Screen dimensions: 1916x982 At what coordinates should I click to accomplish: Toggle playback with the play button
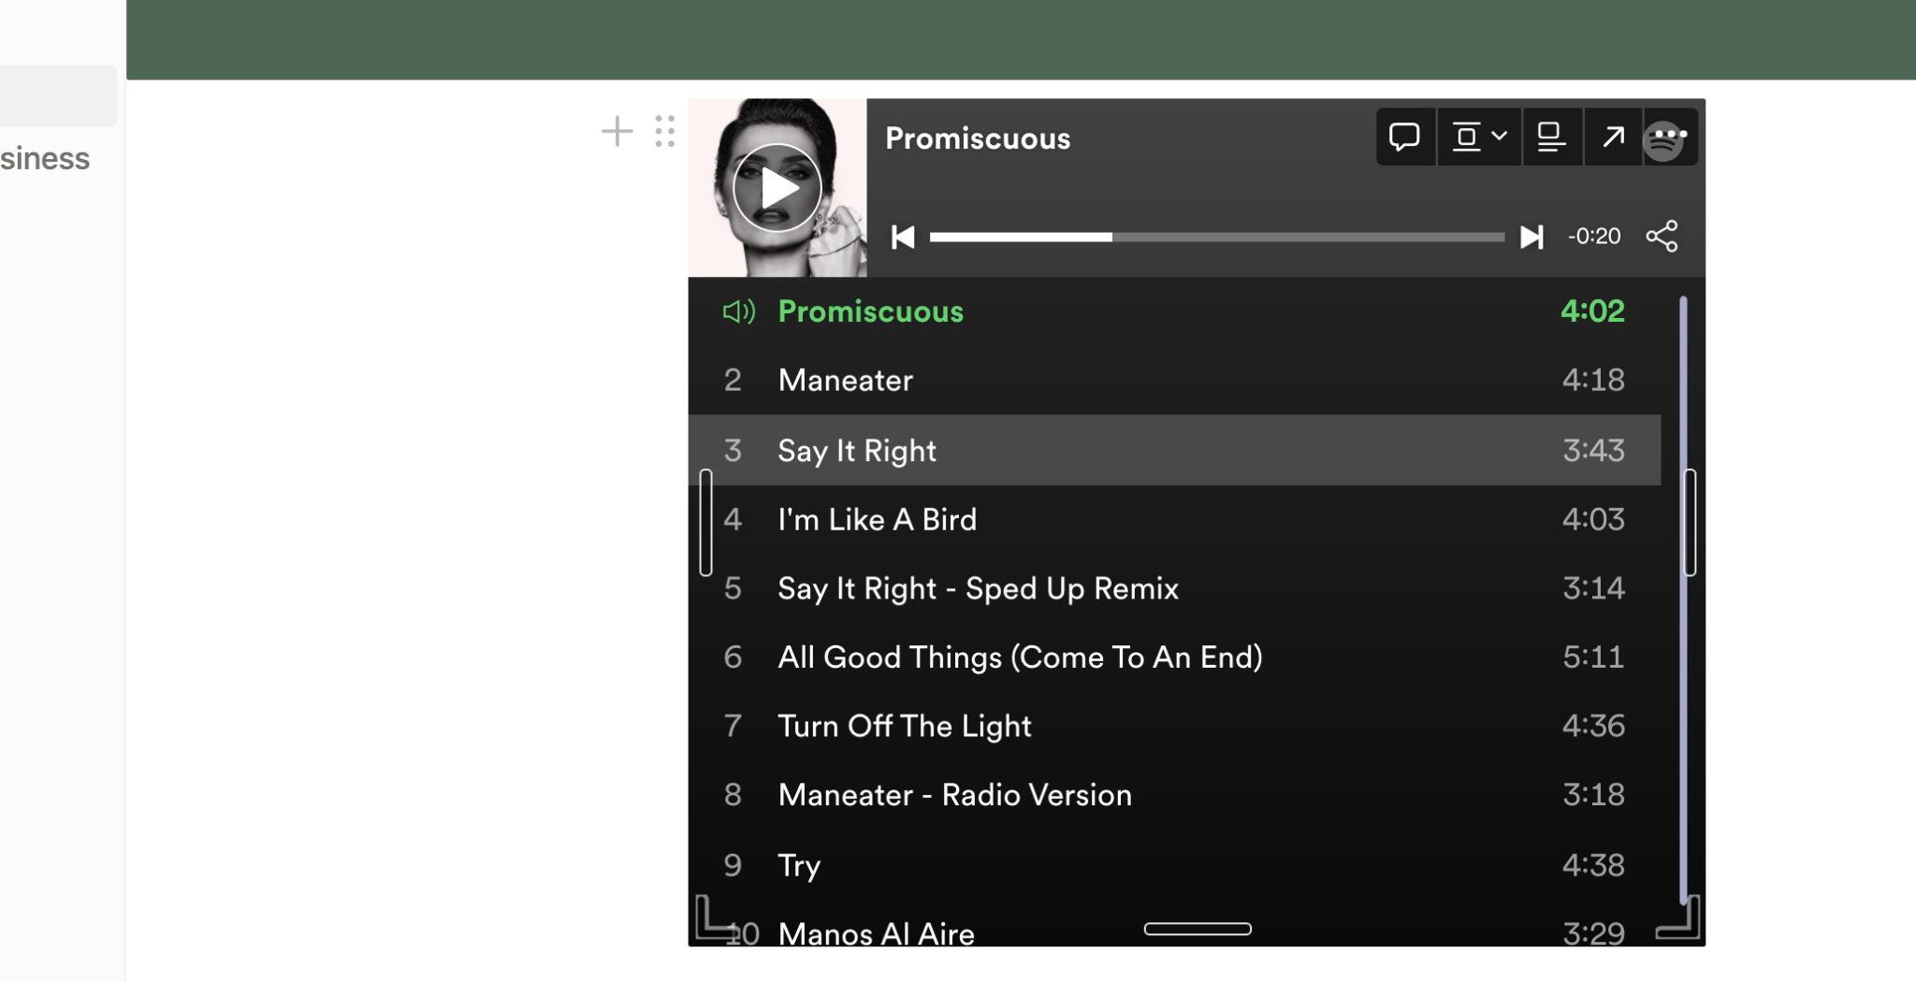point(777,187)
